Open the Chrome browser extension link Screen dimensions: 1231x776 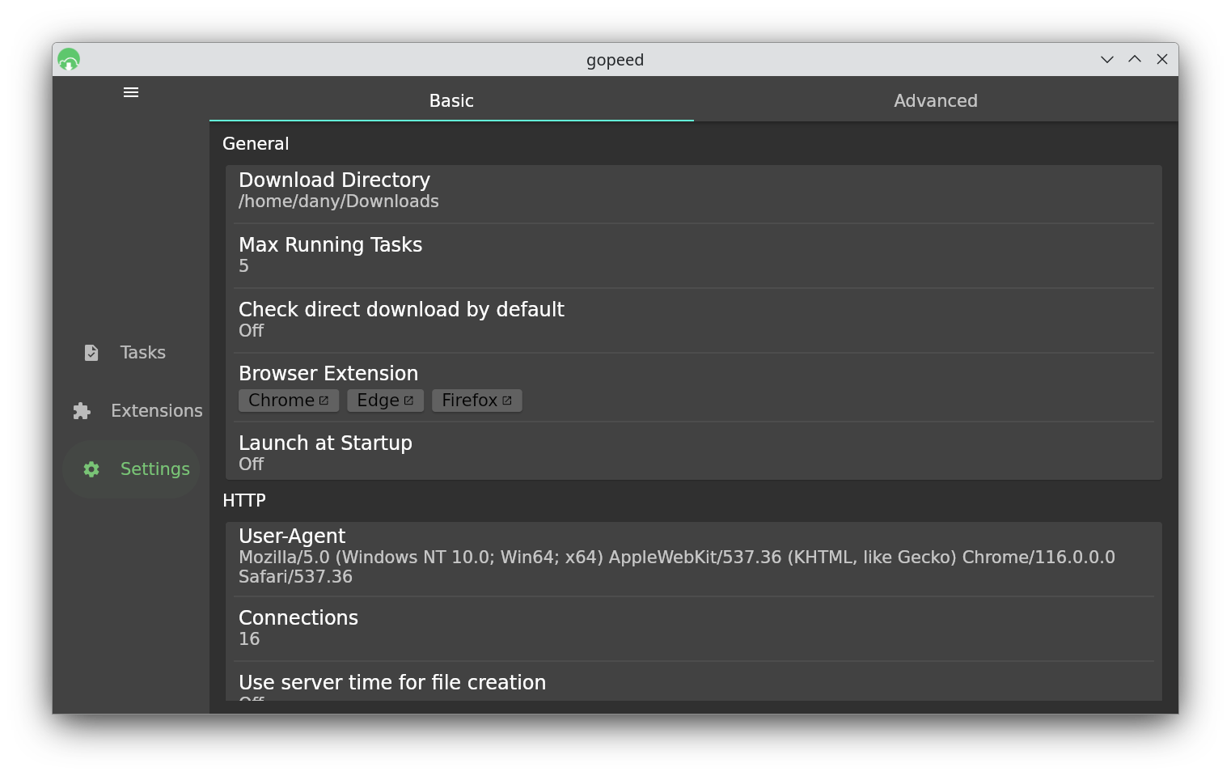click(289, 401)
